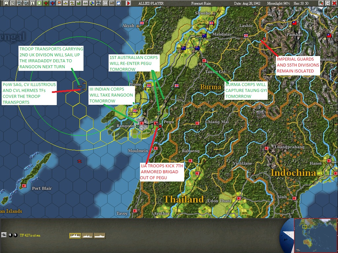Click the world minimap in bottom right
The image size is (338, 253).
[316, 236]
